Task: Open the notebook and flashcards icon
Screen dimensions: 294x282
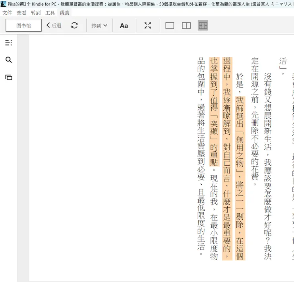Action: click(x=9, y=77)
